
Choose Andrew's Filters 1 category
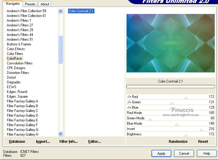click(x=19, y=20)
